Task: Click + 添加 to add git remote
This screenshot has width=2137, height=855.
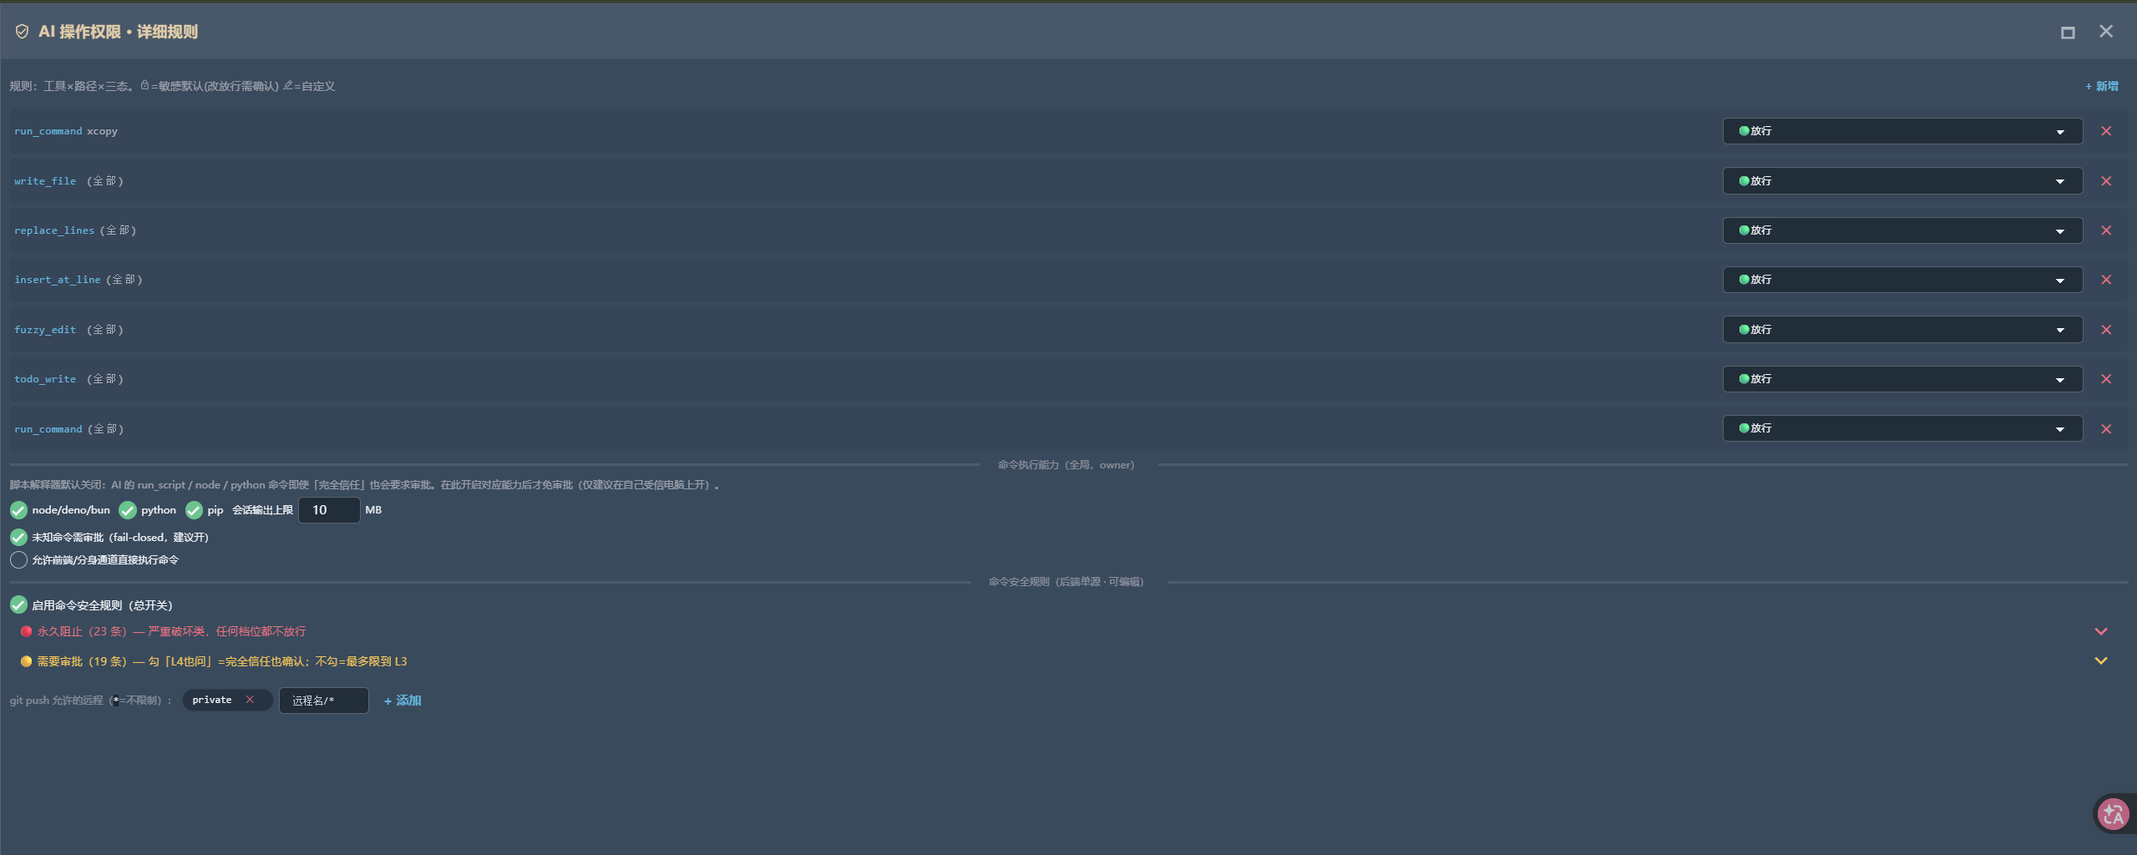Action: pyautogui.click(x=403, y=701)
